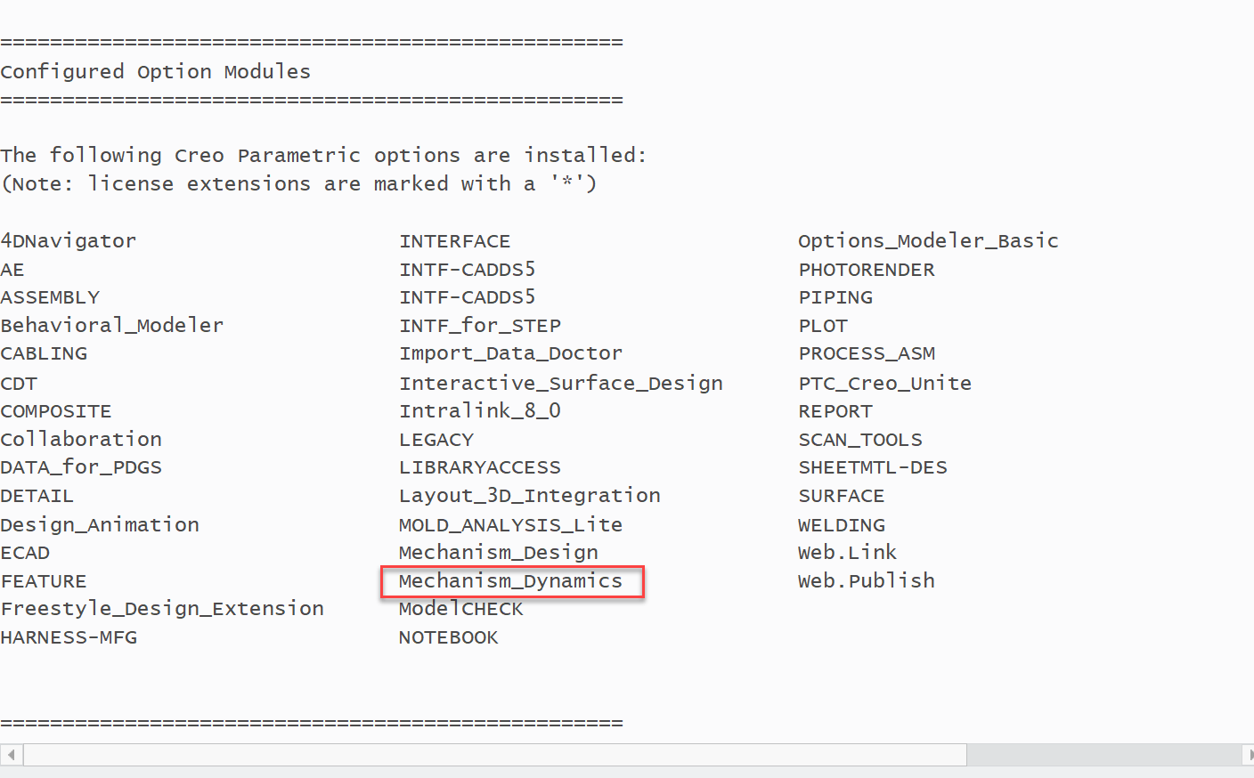Select the PTC_Creo_Unite option

(884, 382)
